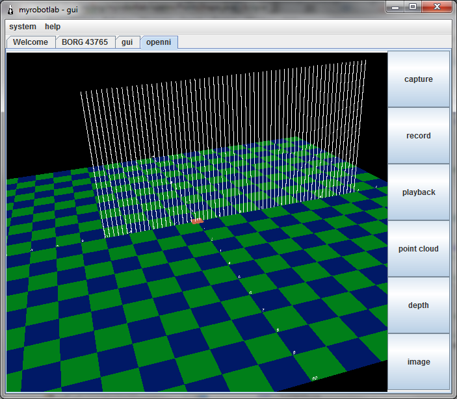Select the openni tab

pos(159,42)
